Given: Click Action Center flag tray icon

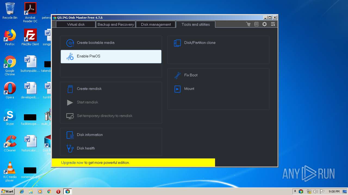Looking at the screenshot, I should (322, 191).
